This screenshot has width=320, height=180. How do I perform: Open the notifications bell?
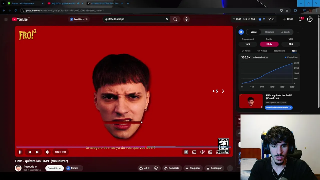300,19
